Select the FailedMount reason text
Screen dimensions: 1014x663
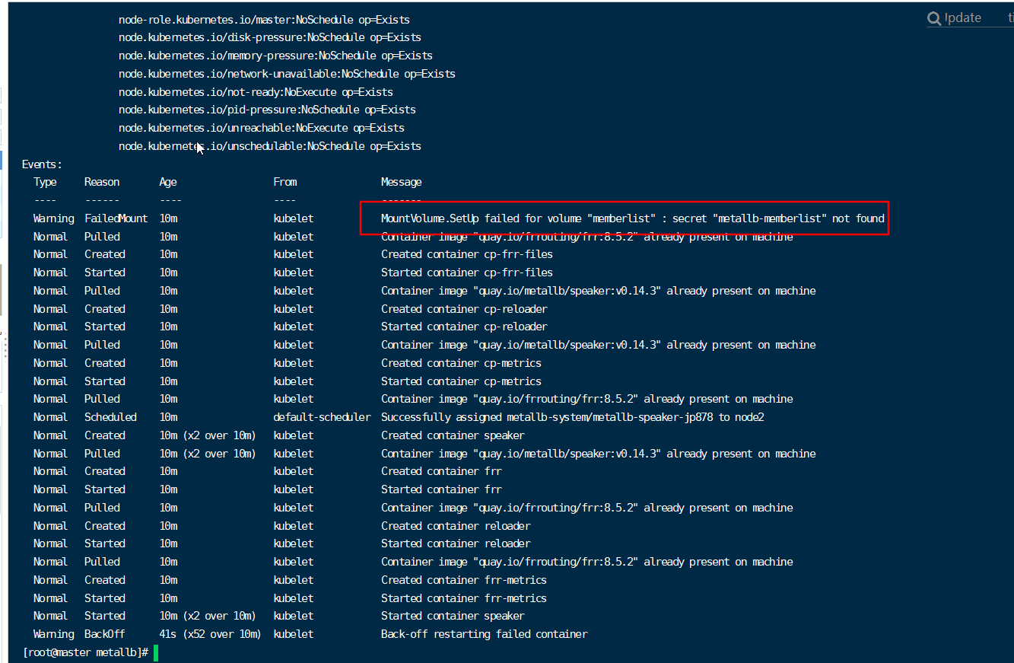(x=116, y=218)
